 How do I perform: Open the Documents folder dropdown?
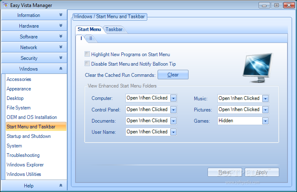tap(174, 121)
